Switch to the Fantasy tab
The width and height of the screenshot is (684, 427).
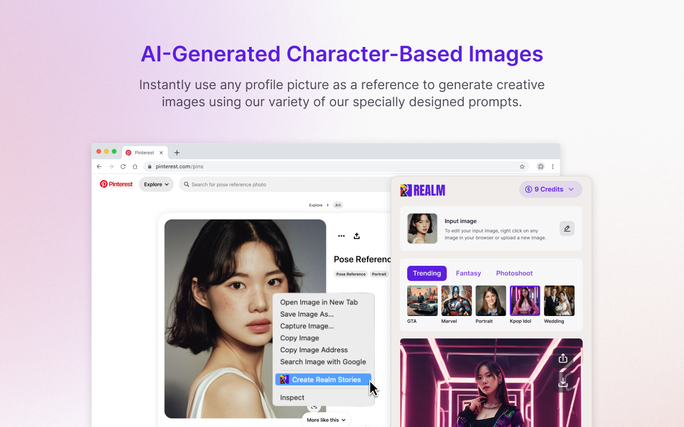[468, 273]
